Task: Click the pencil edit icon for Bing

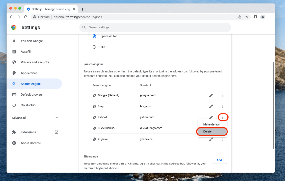Action: [211, 106]
